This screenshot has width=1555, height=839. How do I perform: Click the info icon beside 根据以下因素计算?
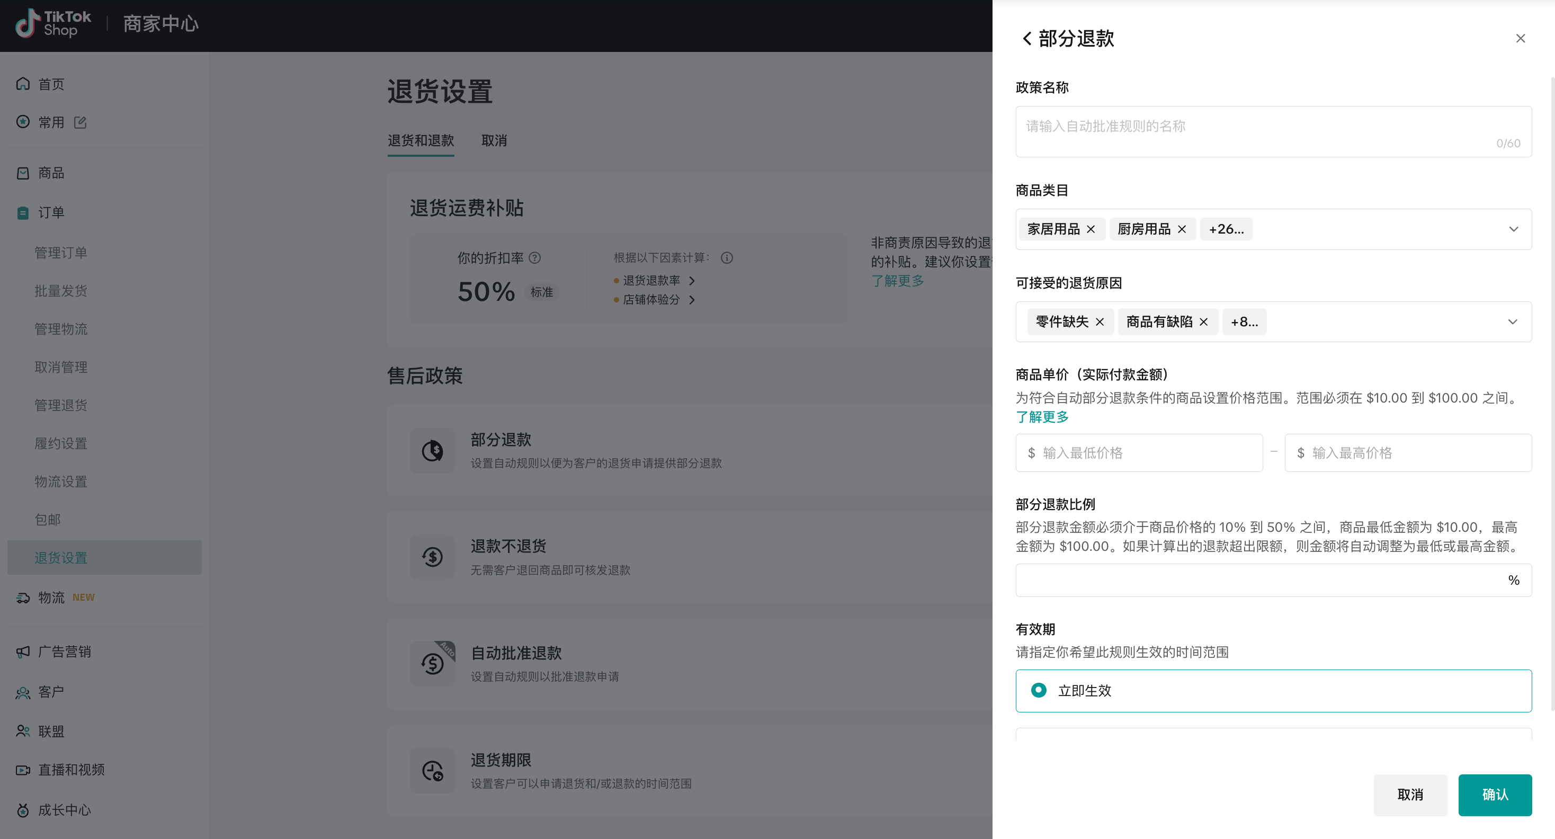click(x=727, y=258)
